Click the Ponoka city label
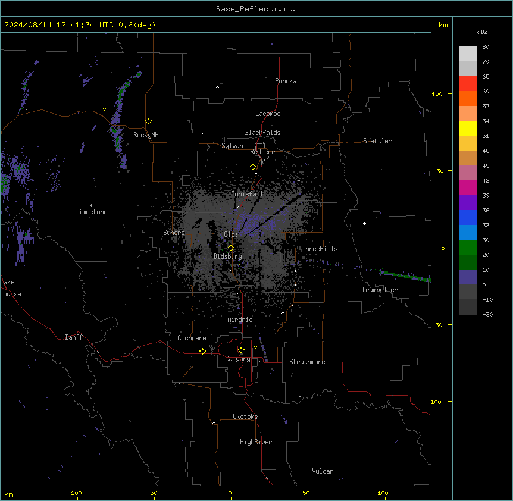Image resolution: width=513 pixels, height=501 pixels. pos(286,81)
